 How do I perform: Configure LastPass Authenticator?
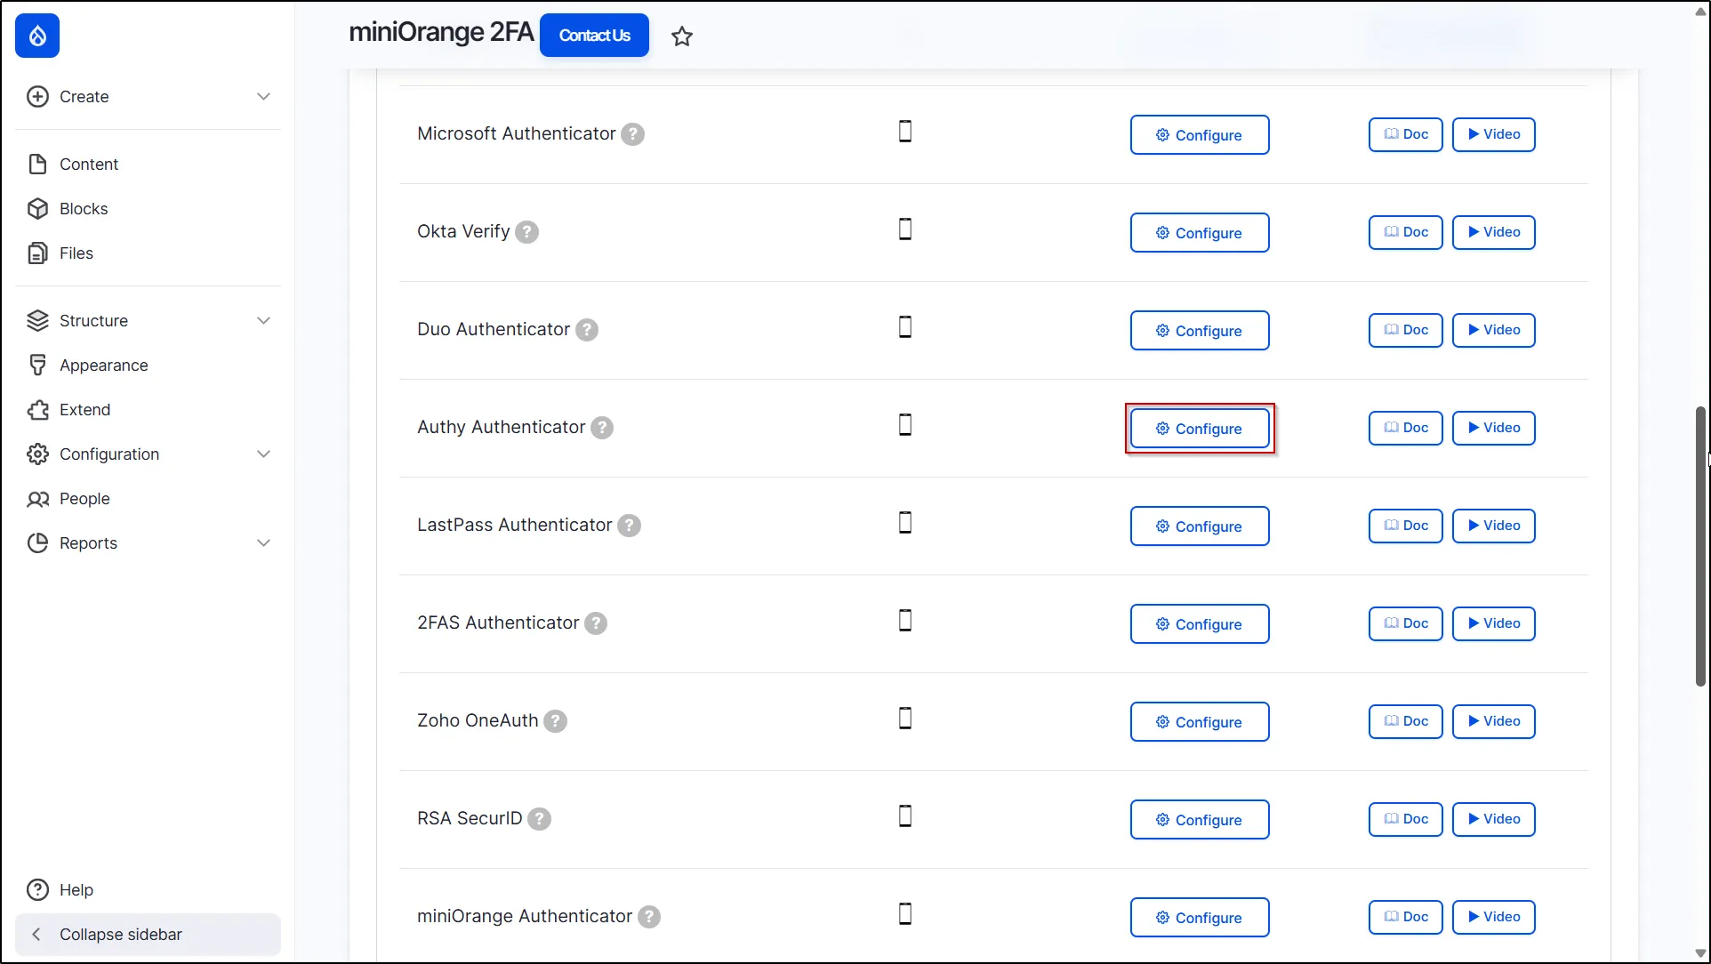[1200, 526]
